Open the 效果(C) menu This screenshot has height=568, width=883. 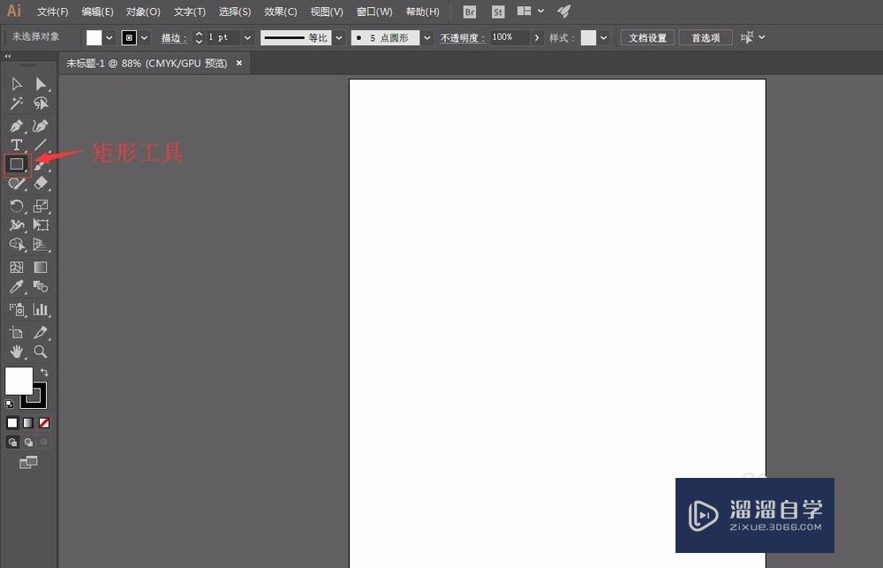281,11
